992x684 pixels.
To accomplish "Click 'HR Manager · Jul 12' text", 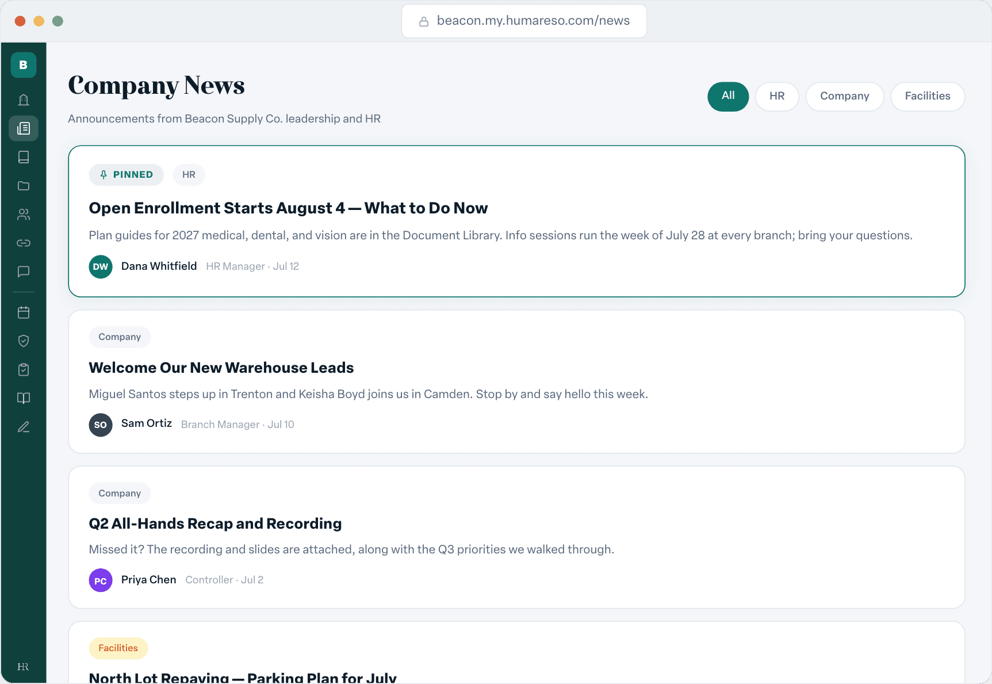I will pos(252,266).
